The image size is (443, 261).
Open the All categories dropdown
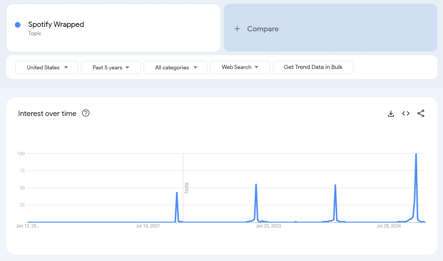[175, 67]
